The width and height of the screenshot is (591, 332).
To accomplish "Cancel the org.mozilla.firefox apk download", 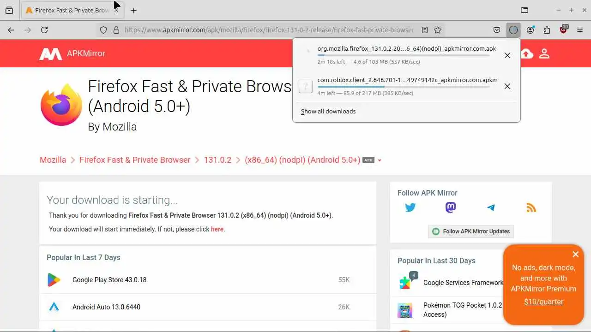I will pos(507,55).
